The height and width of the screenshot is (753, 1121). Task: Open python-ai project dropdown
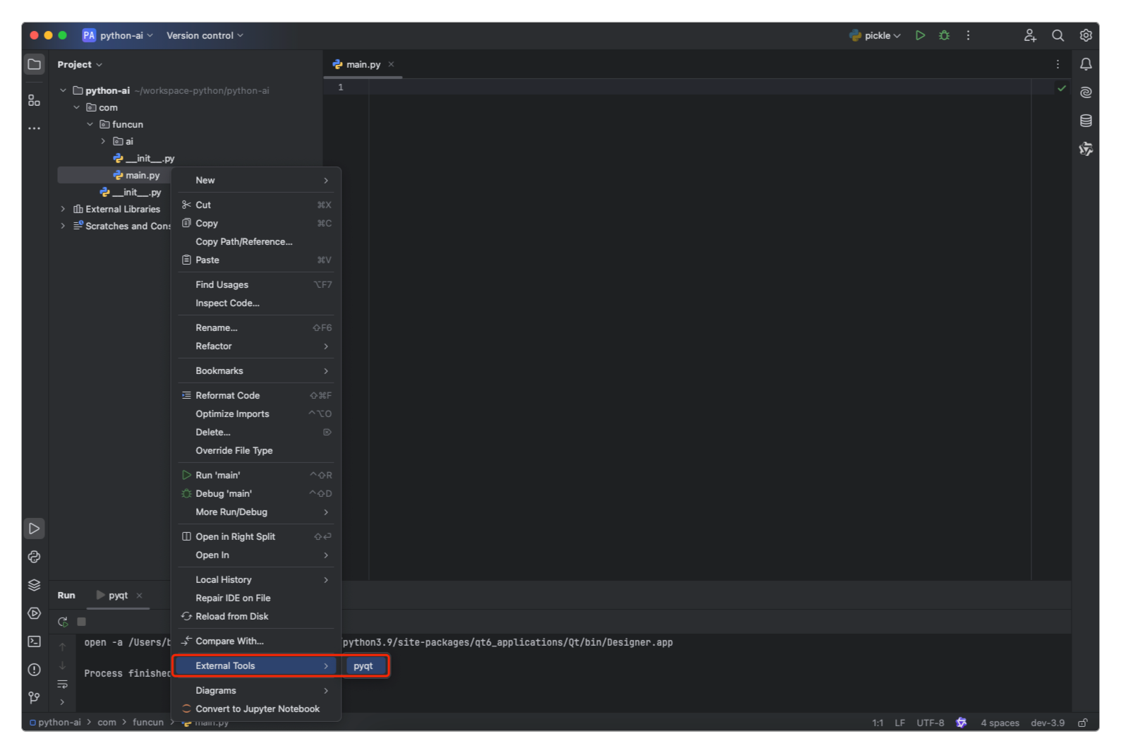(118, 35)
